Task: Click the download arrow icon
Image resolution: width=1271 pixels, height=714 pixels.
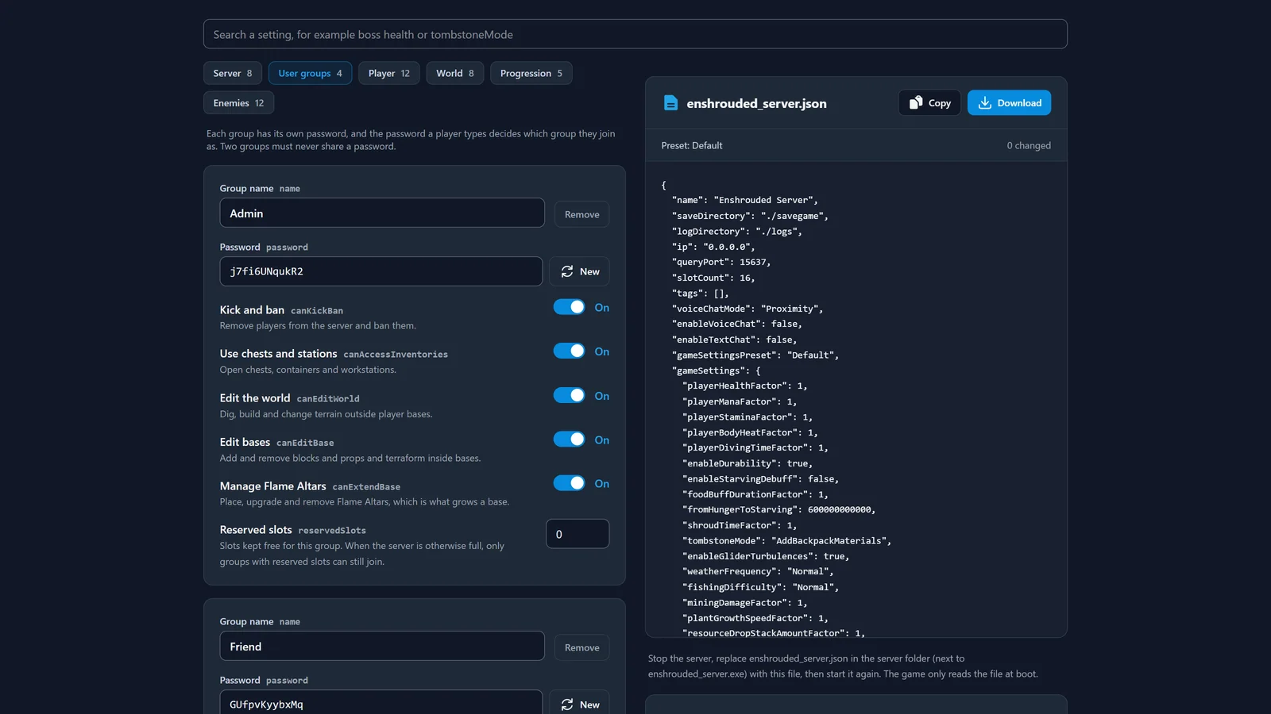Action: tap(985, 102)
